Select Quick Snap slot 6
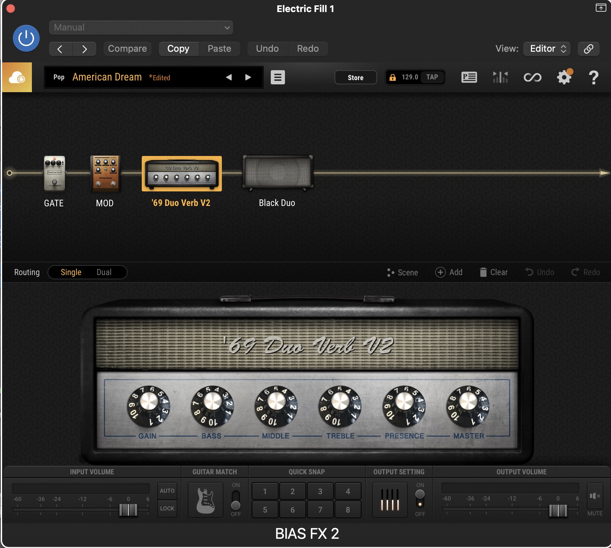The height and width of the screenshot is (548, 611). tap(292, 510)
